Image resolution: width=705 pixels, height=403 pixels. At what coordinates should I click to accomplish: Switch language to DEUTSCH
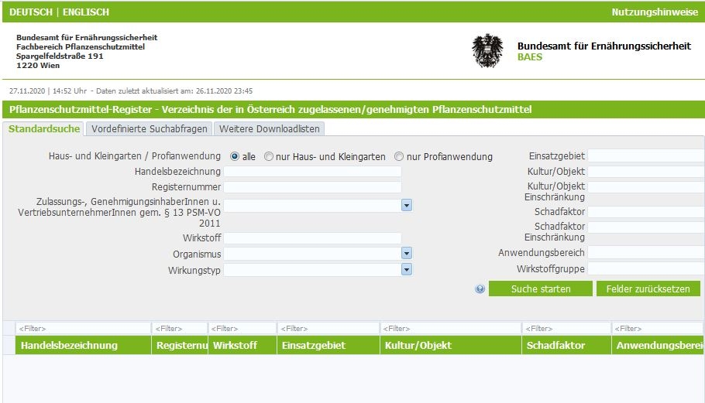(31, 12)
